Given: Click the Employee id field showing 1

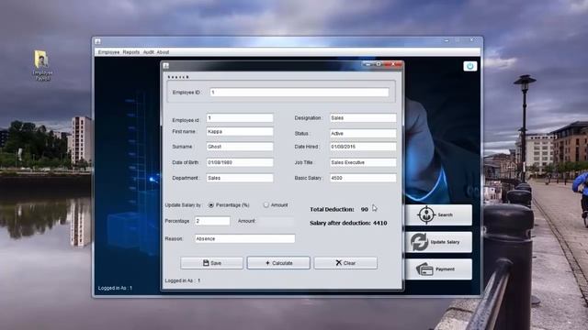Looking at the screenshot, I should (240, 118).
